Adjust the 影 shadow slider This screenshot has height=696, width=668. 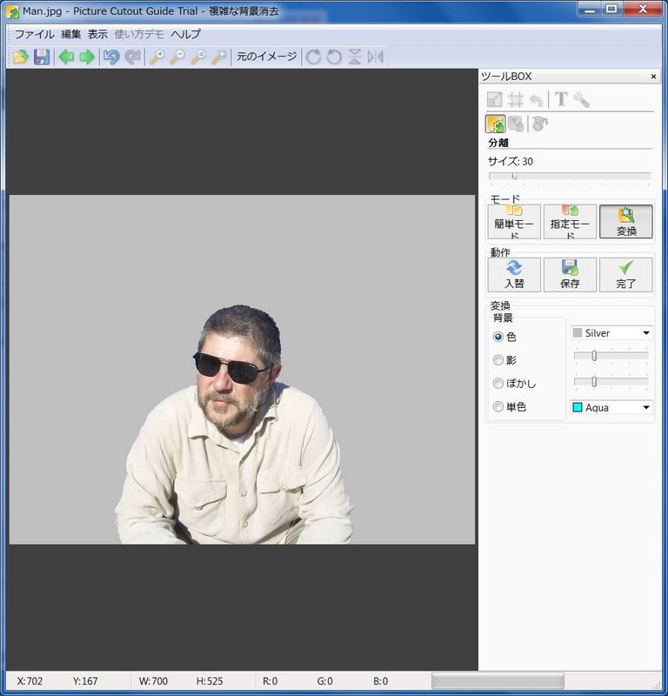coord(611,356)
